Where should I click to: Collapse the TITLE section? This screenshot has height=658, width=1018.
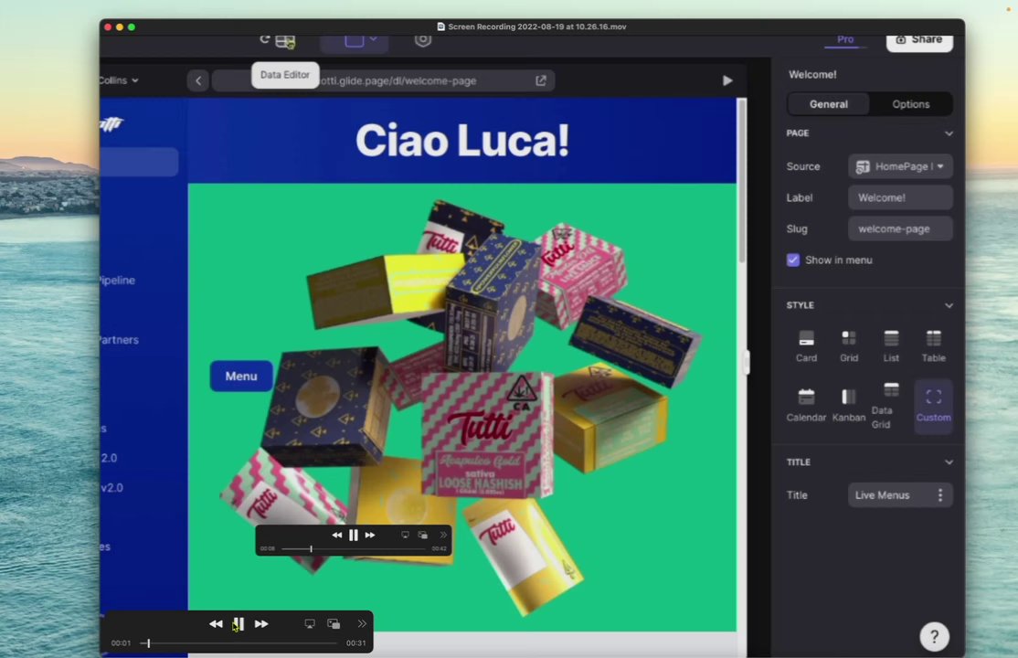tap(949, 462)
